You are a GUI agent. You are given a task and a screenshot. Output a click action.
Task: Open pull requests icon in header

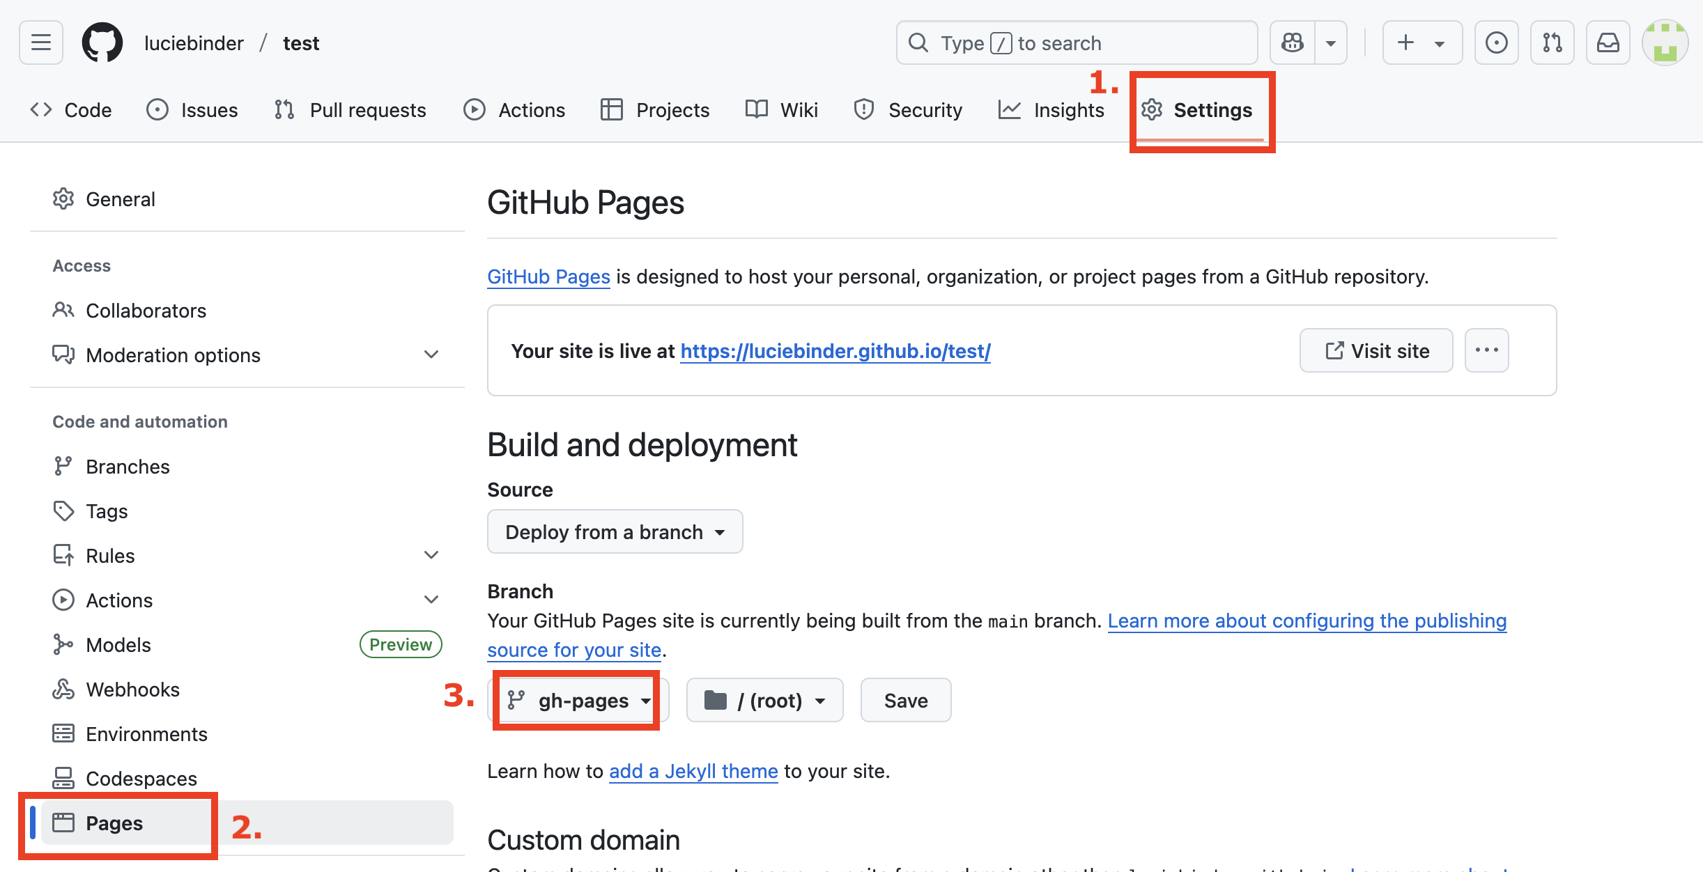[x=1552, y=43]
